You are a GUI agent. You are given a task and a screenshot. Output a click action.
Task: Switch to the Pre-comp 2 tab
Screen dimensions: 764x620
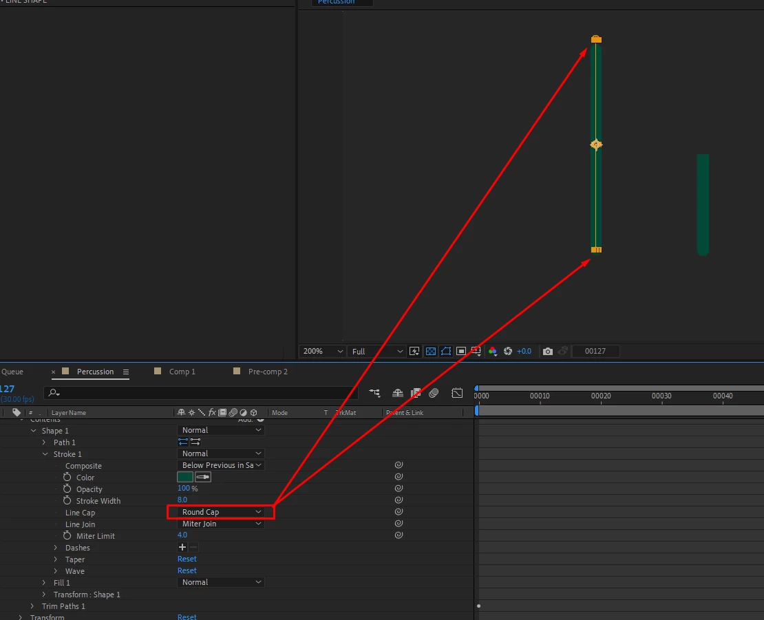click(x=268, y=372)
